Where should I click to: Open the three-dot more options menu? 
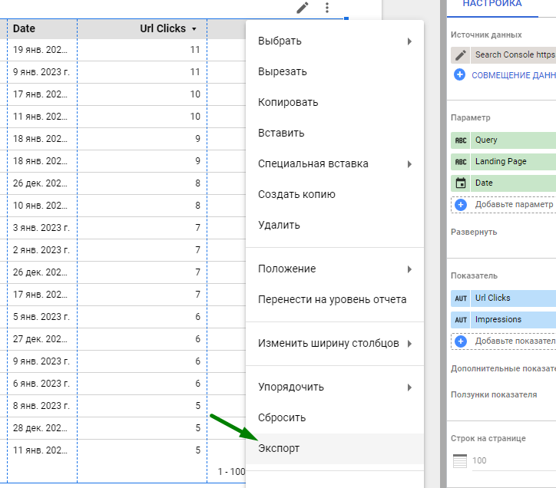tap(327, 8)
